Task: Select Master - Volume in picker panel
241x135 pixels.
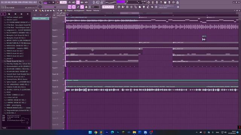Action: click(x=41, y=18)
